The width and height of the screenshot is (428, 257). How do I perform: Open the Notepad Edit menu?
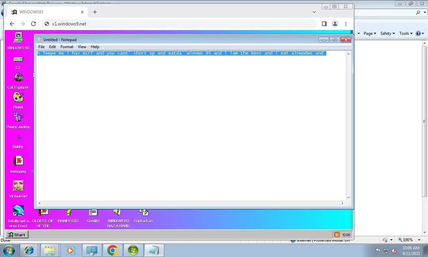pos(52,47)
